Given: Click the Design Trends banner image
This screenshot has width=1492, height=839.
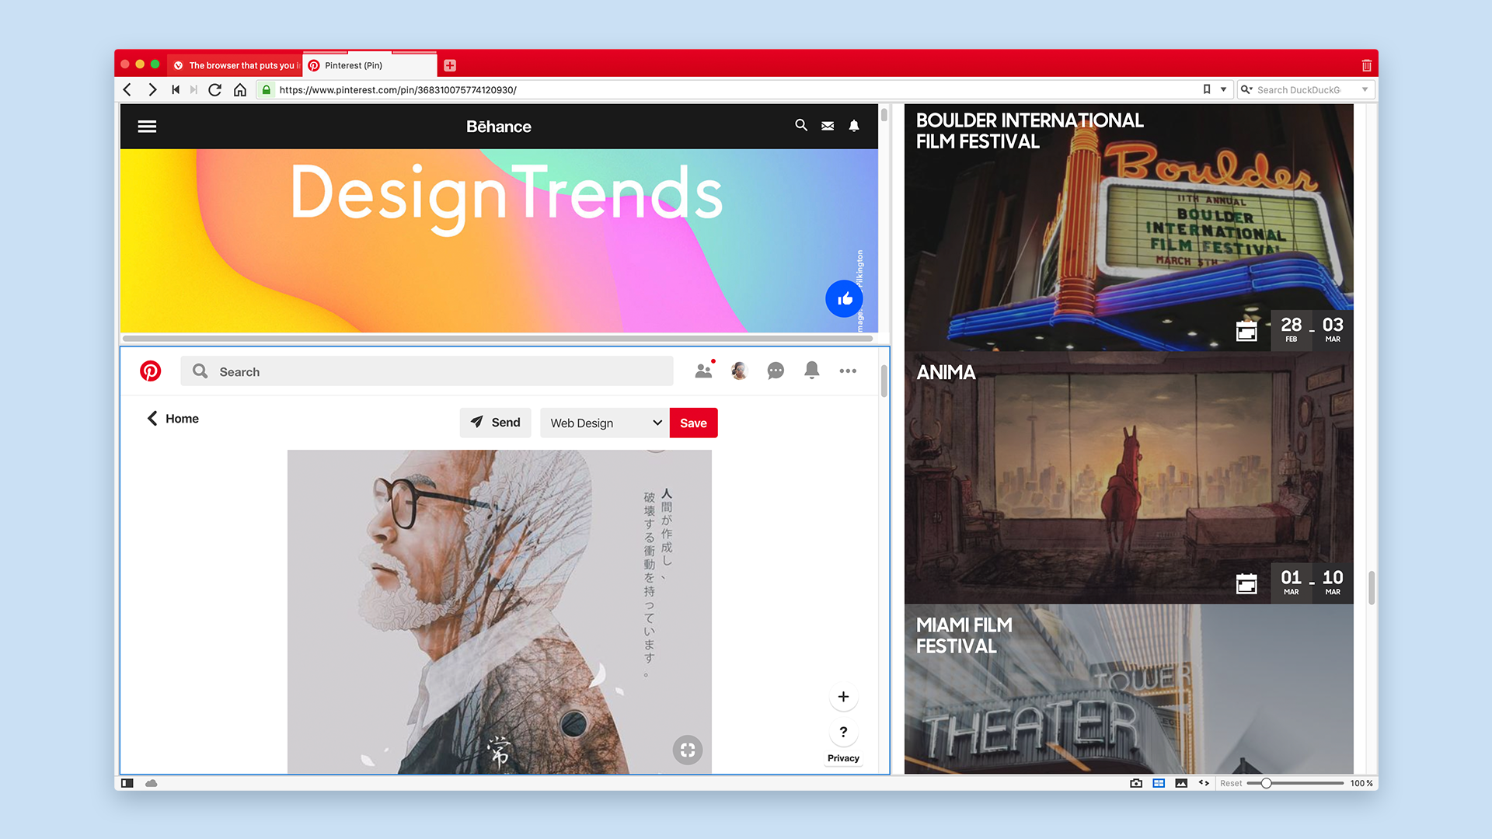Looking at the screenshot, I should 499,241.
